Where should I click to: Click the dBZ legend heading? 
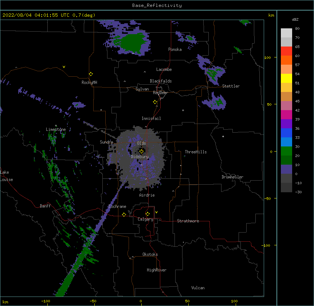(295, 19)
